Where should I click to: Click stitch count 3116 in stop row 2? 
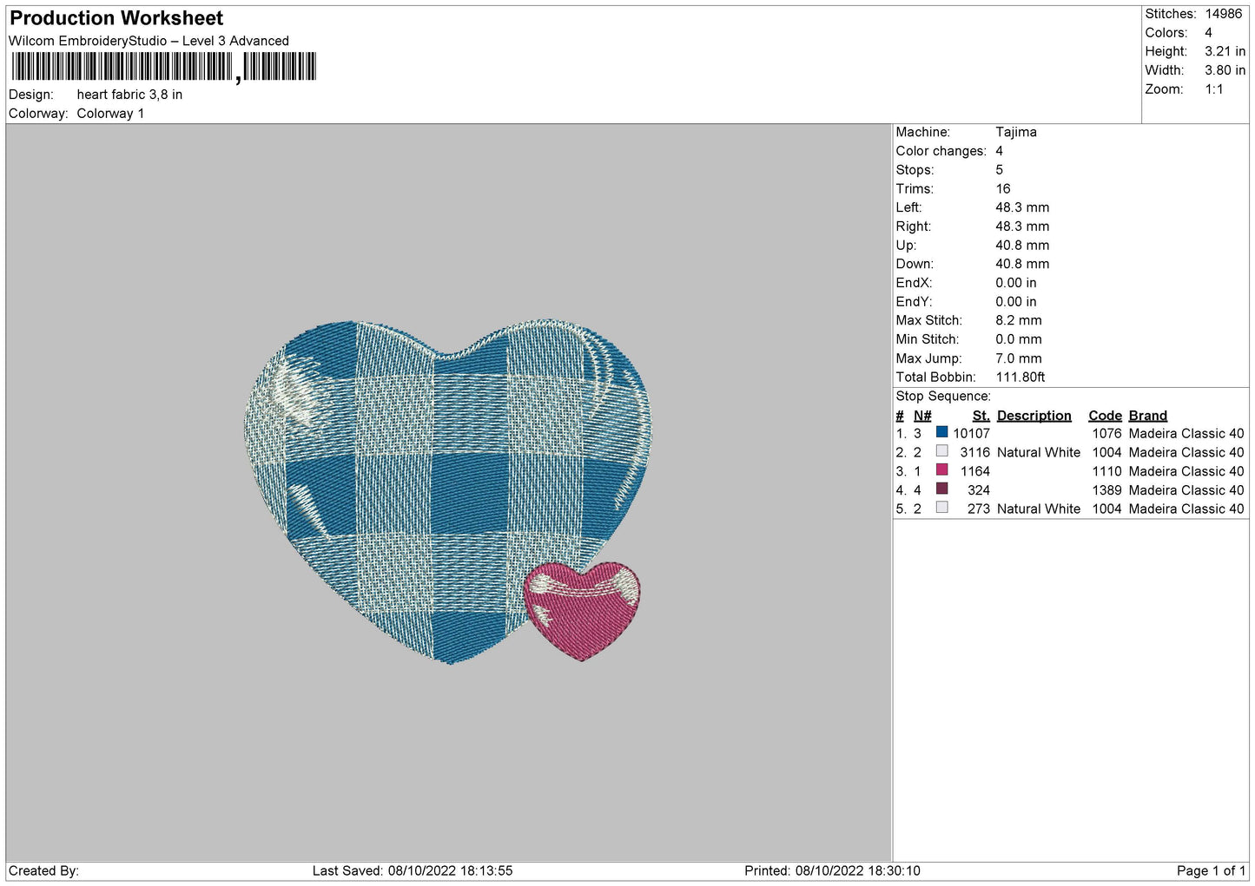[974, 453]
